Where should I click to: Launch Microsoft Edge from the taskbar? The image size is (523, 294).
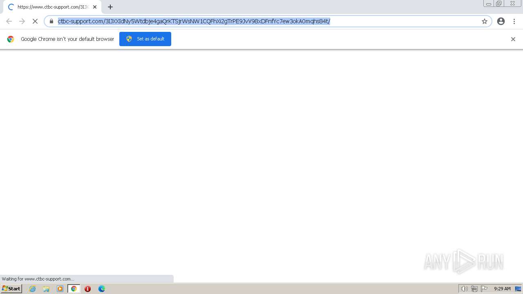tap(101, 289)
